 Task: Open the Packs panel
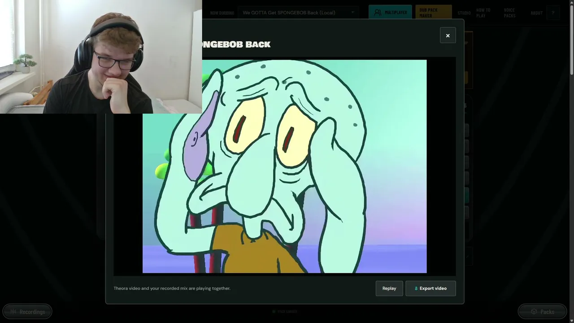click(542, 312)
